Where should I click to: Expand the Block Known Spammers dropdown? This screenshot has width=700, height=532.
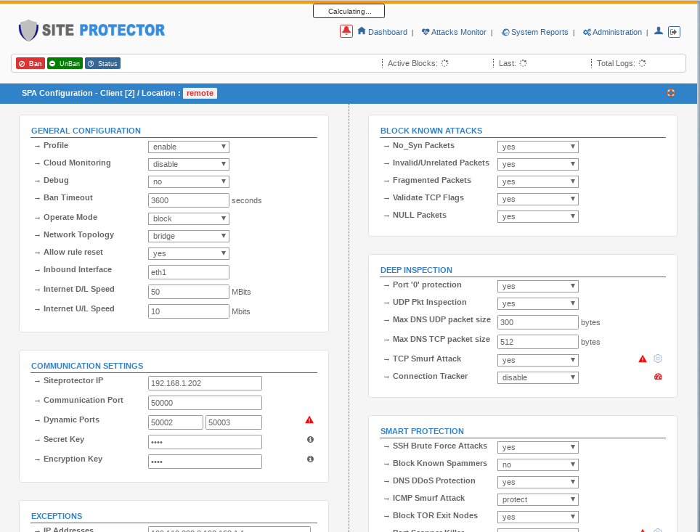(537, 465)
